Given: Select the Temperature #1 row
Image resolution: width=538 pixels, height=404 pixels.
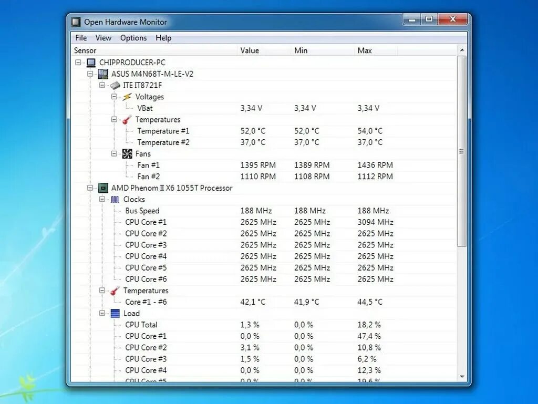Looking at the screenshot, I should click(264, 131).
